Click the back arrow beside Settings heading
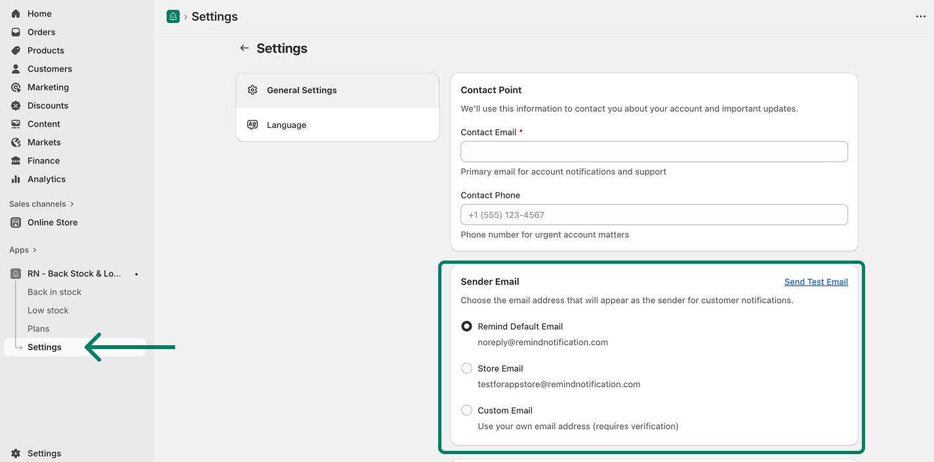 [245, 48]
